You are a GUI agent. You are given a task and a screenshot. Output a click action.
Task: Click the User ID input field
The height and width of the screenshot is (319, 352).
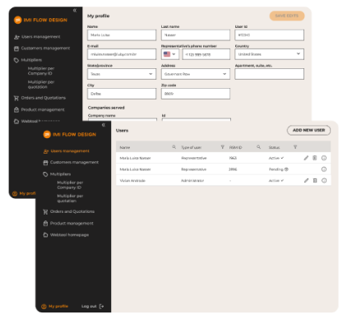click(x=269, y=35)
